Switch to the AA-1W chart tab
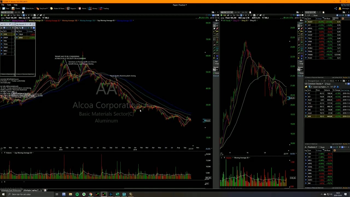 coord(17,12)
